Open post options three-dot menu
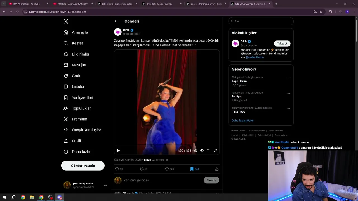The width and height of the screenshot is (358, 201). point(218,30)
